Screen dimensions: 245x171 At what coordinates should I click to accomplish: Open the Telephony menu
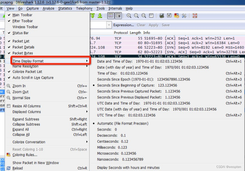coord(84,9)
